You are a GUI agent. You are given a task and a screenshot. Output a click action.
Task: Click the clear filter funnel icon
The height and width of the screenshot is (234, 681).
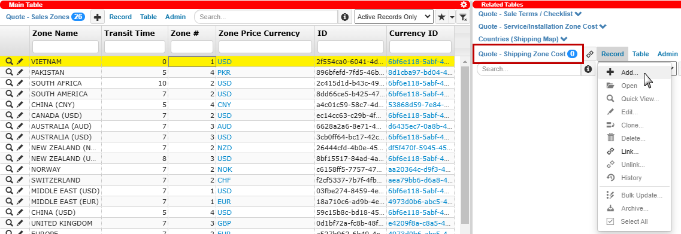pos(464,17)
